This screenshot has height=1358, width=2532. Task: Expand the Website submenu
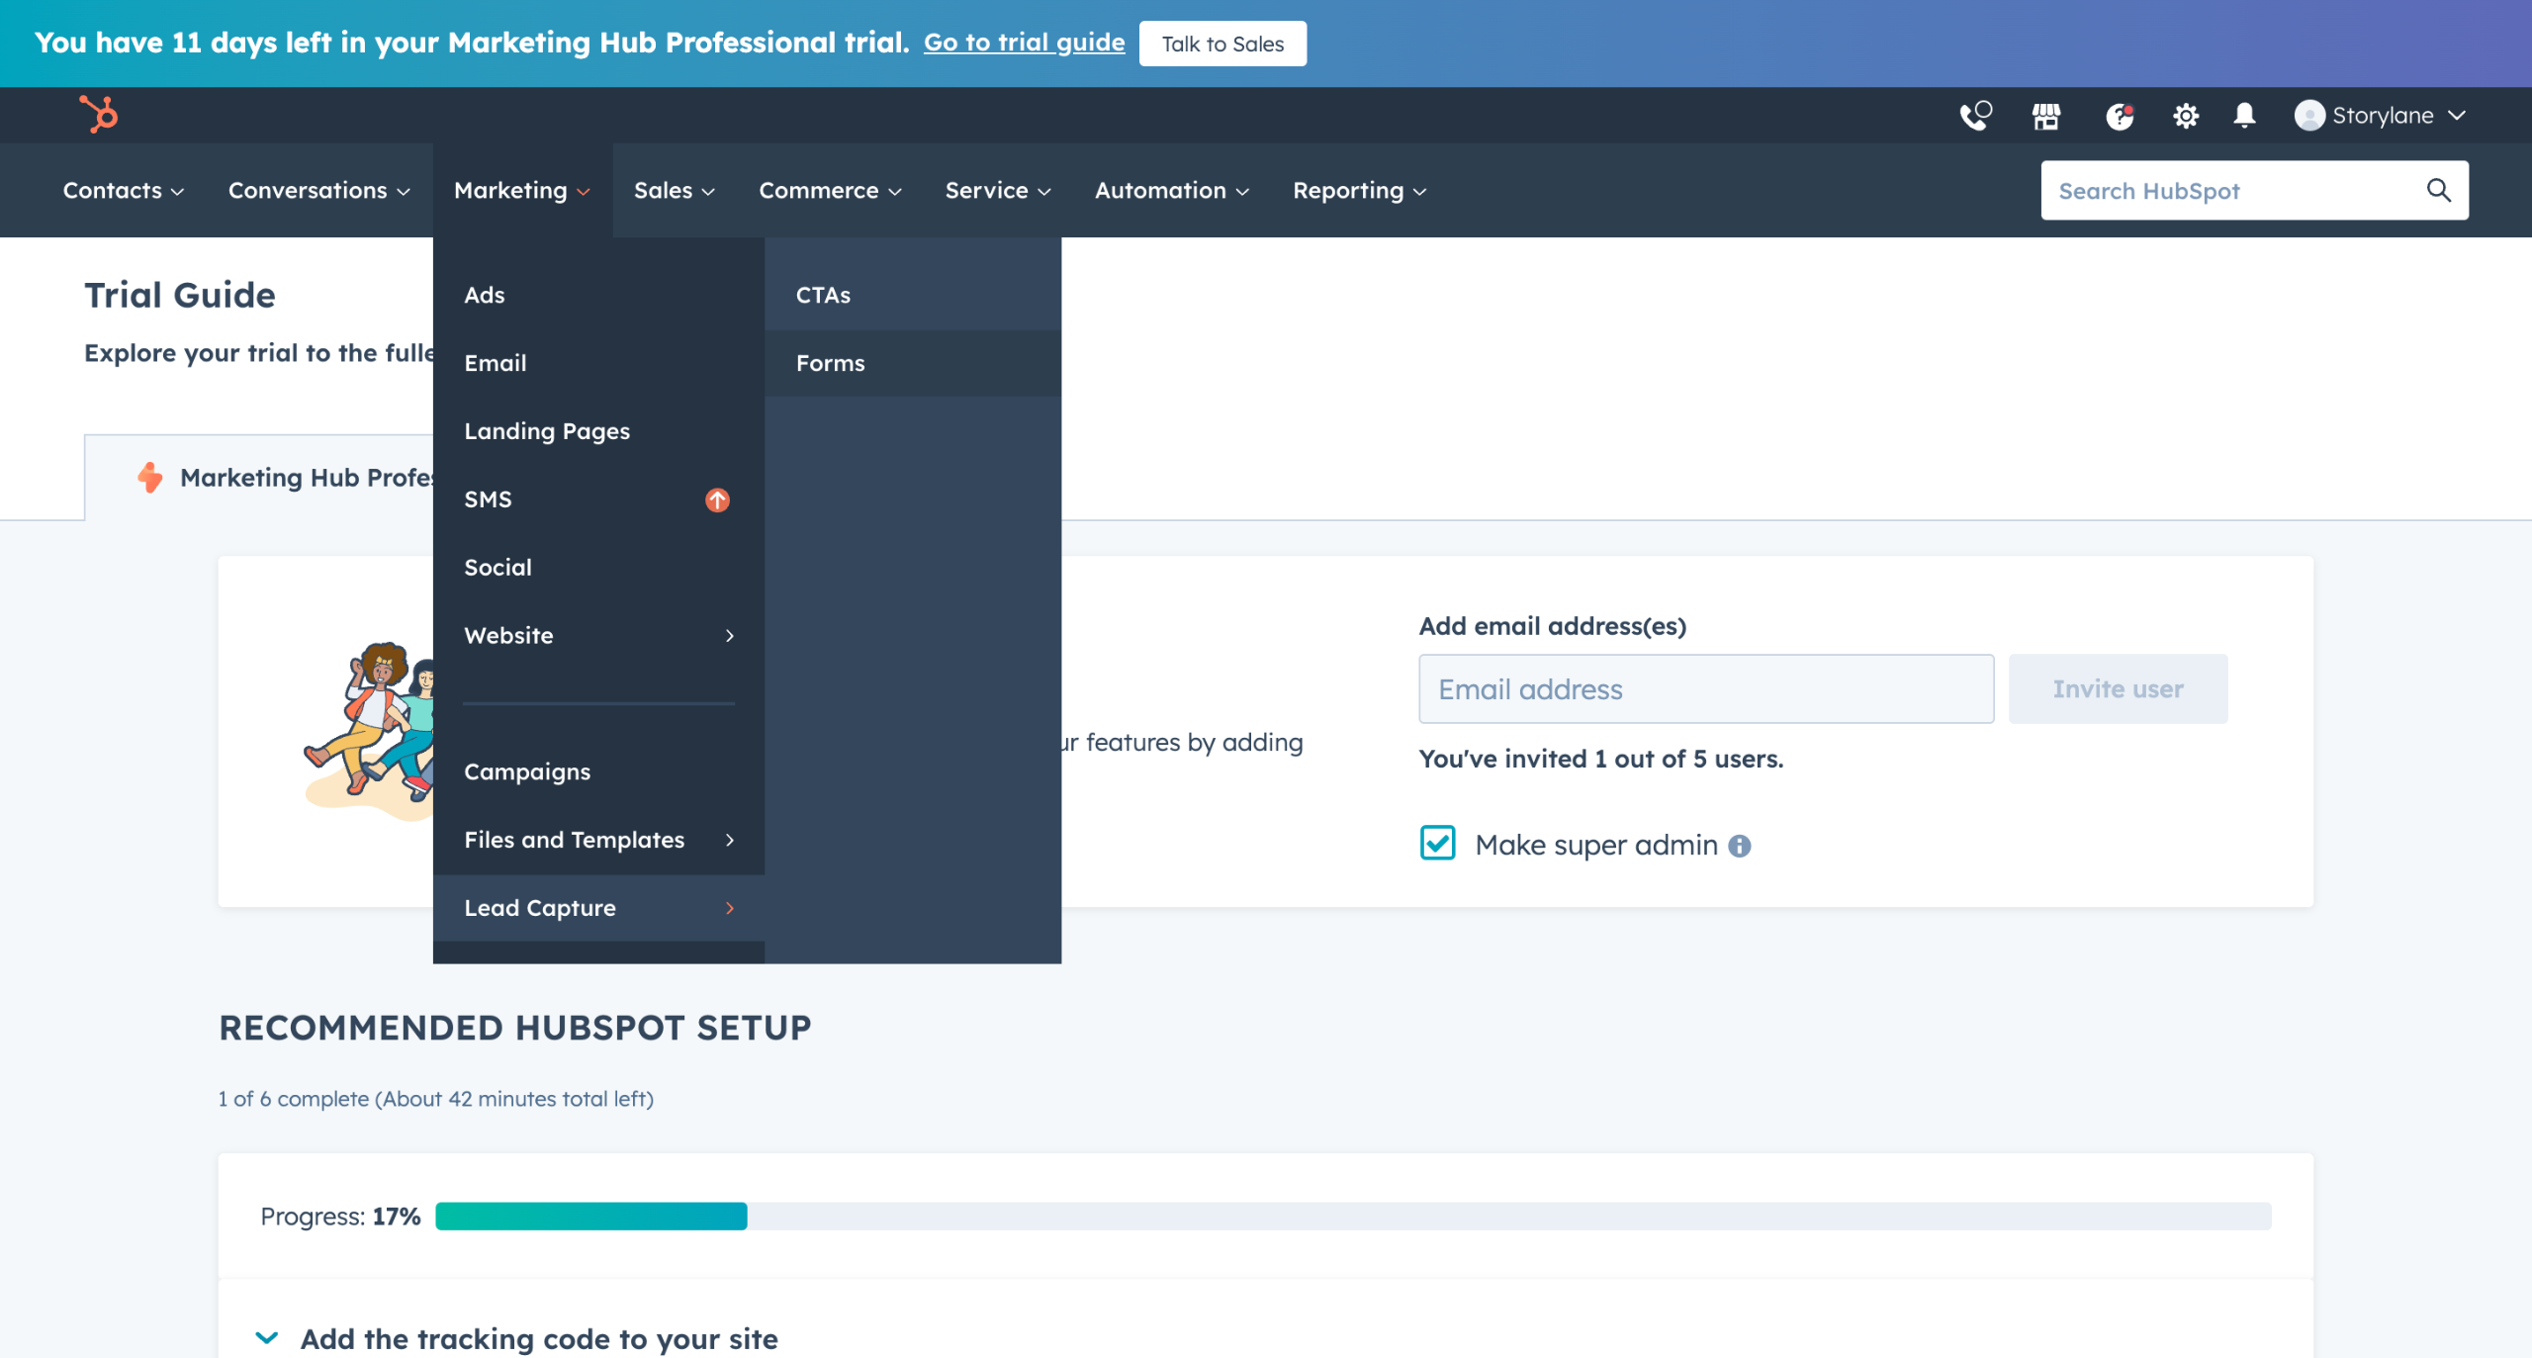point(598,635)
